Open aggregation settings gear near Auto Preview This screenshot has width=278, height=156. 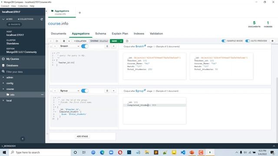[272, 41]
